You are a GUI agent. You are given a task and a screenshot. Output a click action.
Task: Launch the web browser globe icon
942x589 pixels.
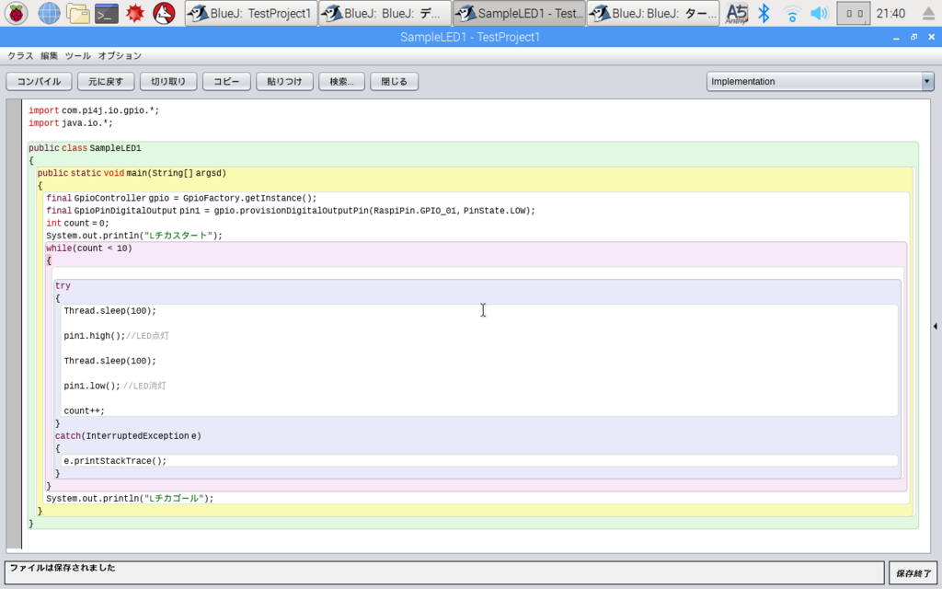tap(49, 13)
